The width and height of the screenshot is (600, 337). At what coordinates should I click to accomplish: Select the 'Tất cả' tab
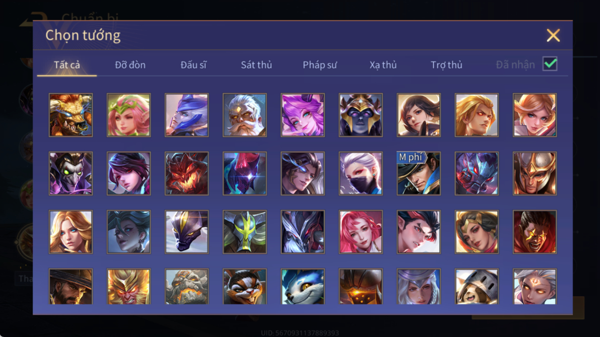coord(67,65)
